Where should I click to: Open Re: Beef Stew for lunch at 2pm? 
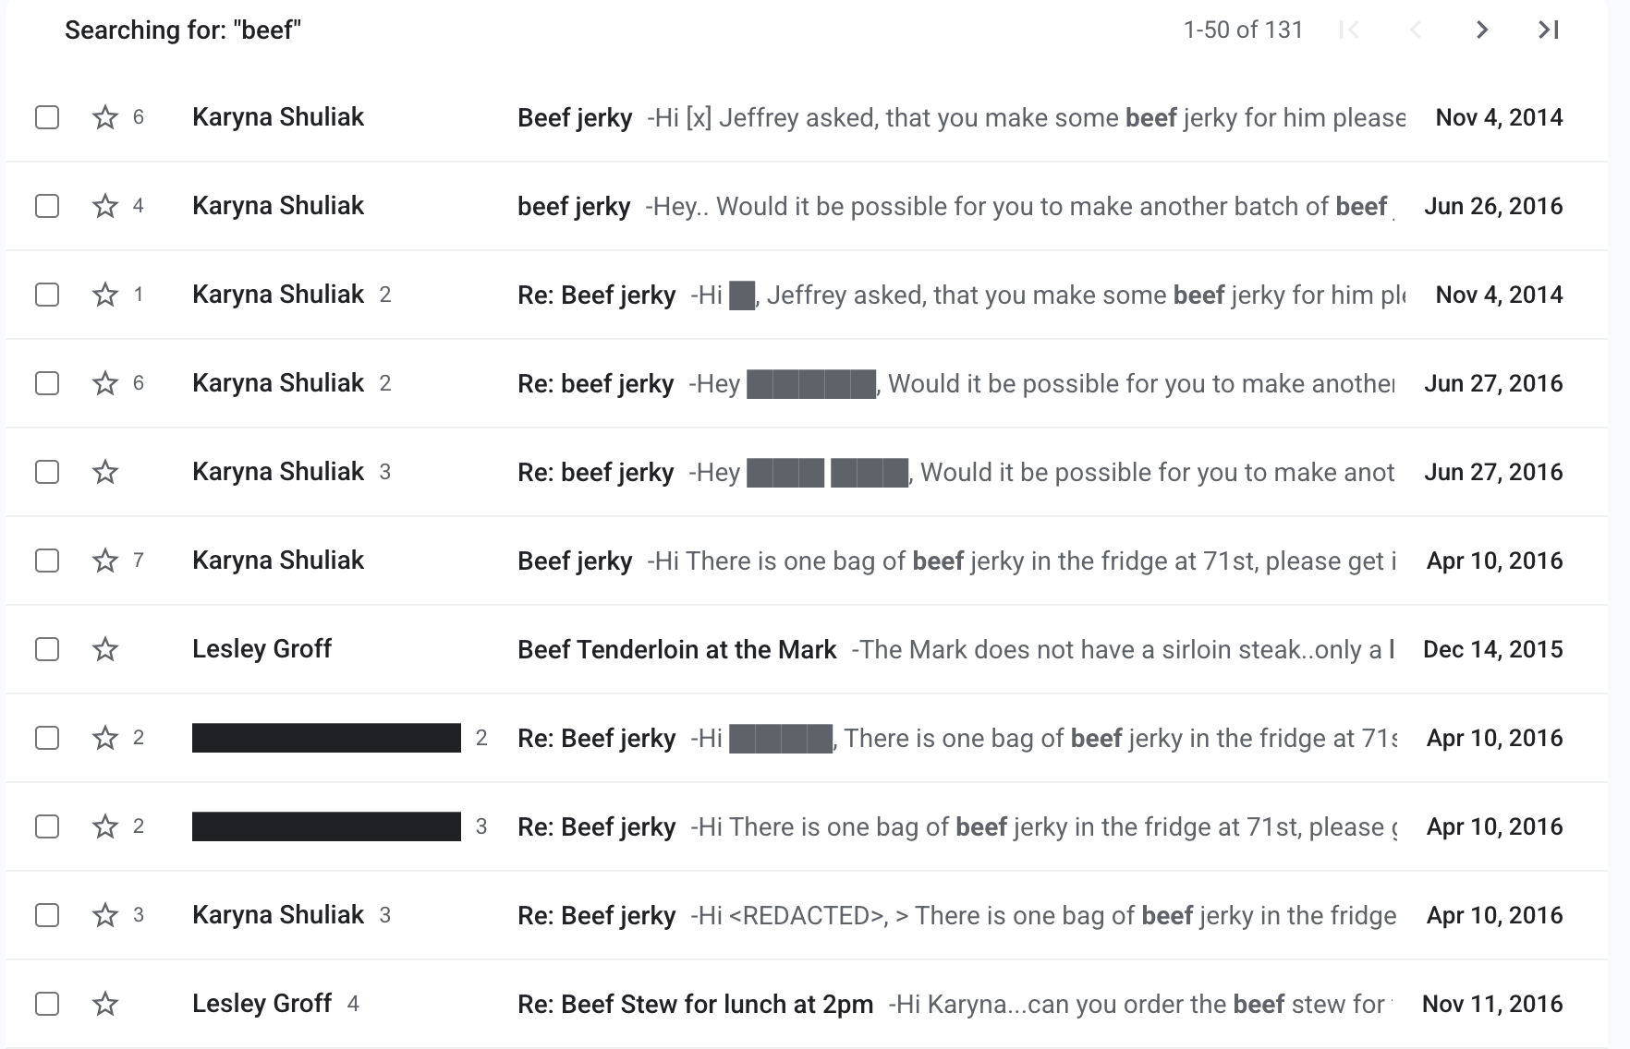tap(695, 1004)
